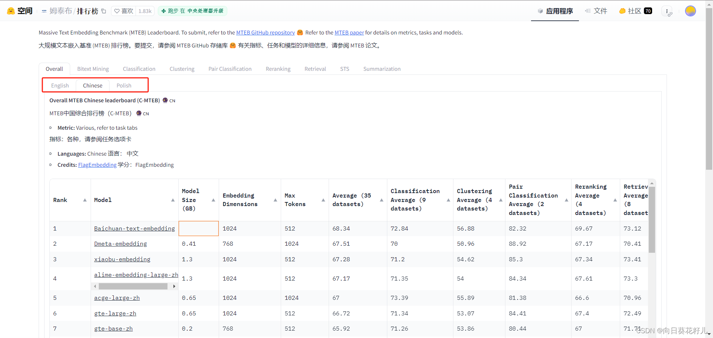This screenshot has width=713, height=338.
Task: Switch to the English language sub-tab
Action: (x=60, y=86)
